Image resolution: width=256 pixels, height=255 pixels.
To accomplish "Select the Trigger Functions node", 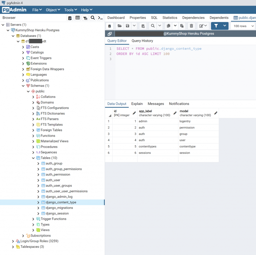I will [x=53, y=219].
